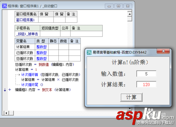
Task: Close the 易语言零基础教程 dialog window
Action: click(x=163, y=51)
